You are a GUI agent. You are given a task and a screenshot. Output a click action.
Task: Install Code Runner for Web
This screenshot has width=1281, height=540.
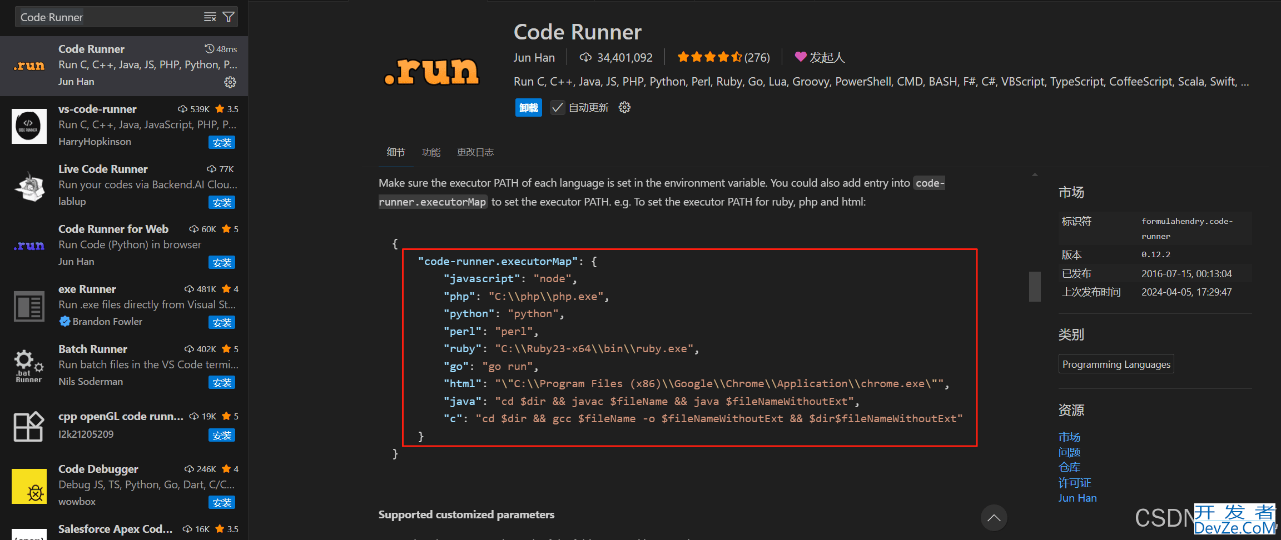(222, 262)
